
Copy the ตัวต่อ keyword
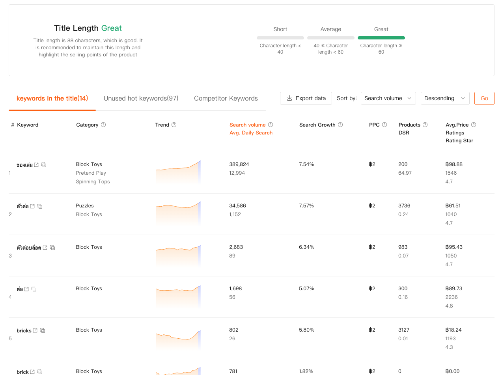(x=40, y=206)
